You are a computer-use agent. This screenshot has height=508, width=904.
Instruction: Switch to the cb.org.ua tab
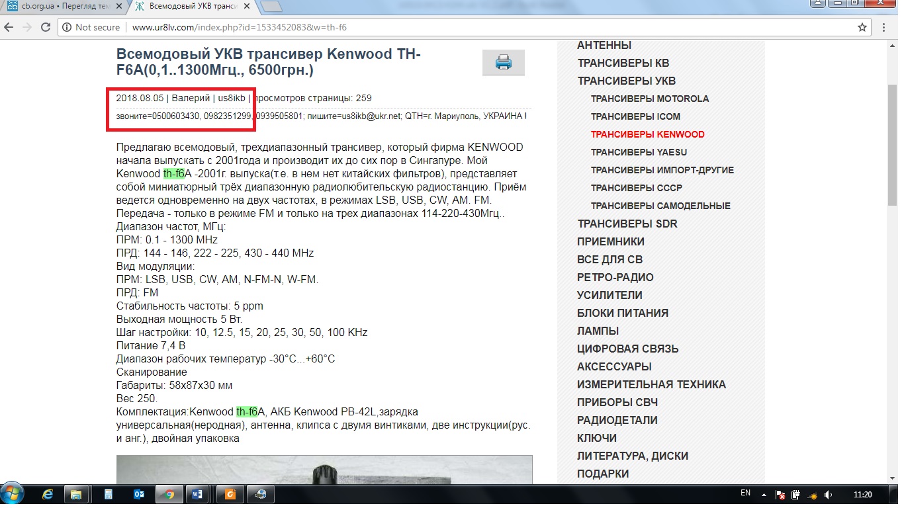(x=60, y=7)
